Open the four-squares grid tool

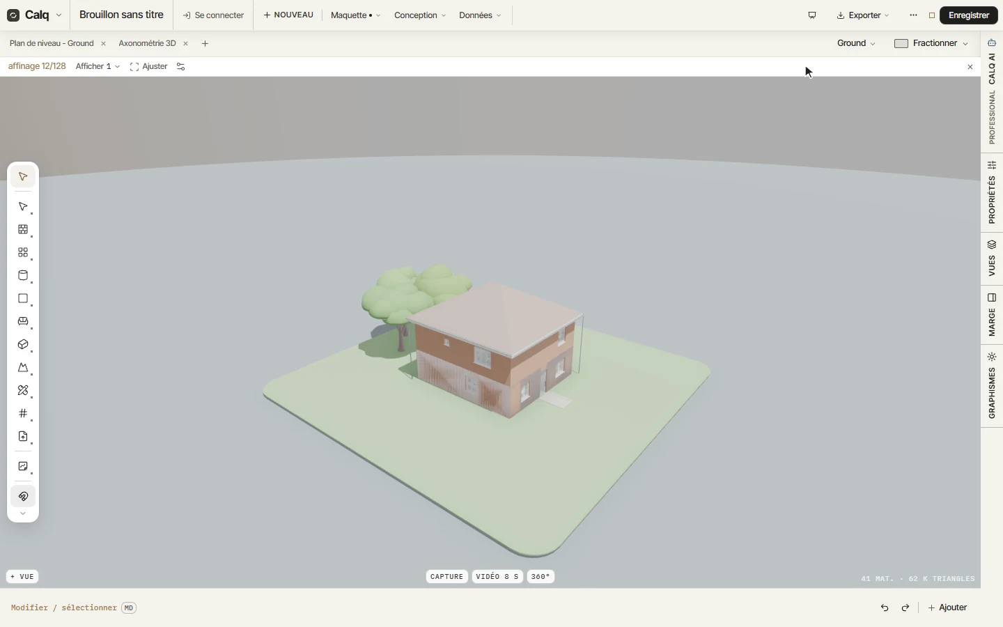[23, 253]
